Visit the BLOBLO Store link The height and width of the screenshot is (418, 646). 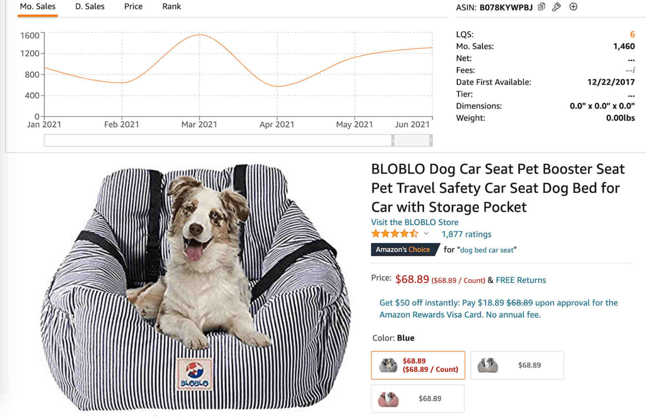click(x=415, y=222)
